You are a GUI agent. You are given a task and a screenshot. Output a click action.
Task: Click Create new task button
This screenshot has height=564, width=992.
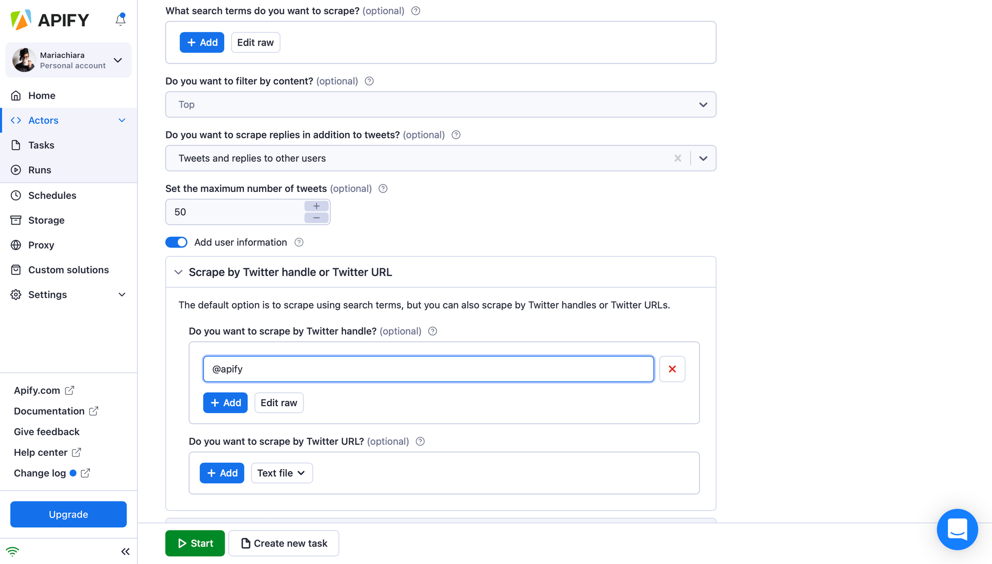click(x=284, y=543)
